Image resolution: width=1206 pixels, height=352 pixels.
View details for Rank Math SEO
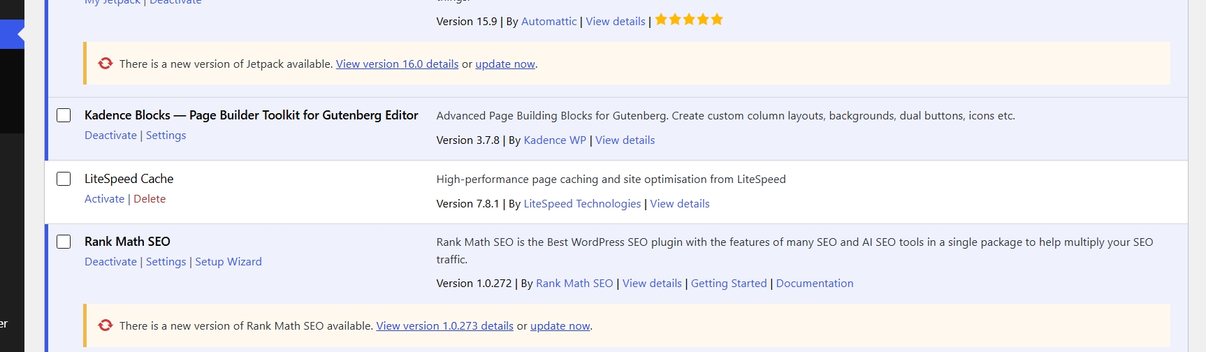[652, 284]
